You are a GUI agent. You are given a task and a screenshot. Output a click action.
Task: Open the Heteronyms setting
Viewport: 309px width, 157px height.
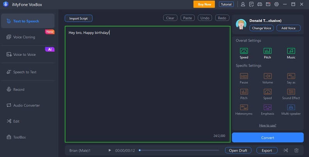[244, 110]
